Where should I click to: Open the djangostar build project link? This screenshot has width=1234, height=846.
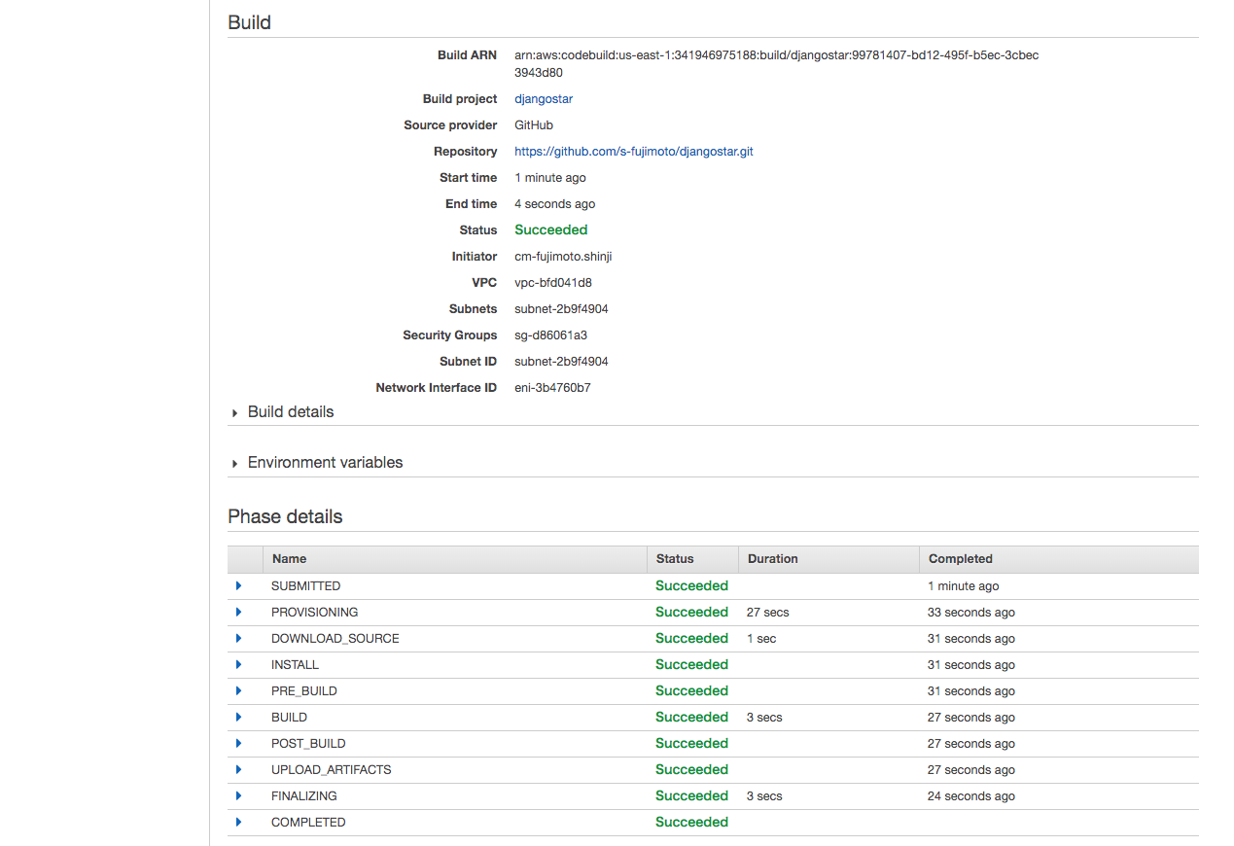coord(544,99)
